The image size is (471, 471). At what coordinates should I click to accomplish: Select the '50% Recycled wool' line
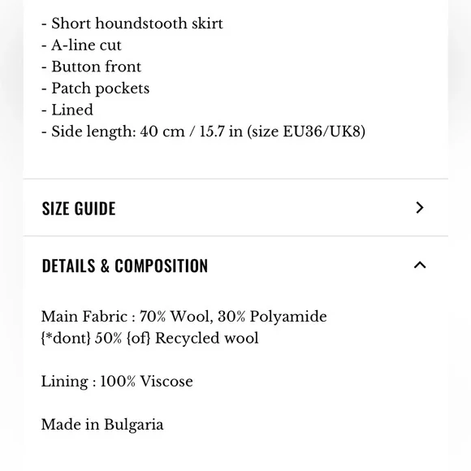[x=149, y=339]
